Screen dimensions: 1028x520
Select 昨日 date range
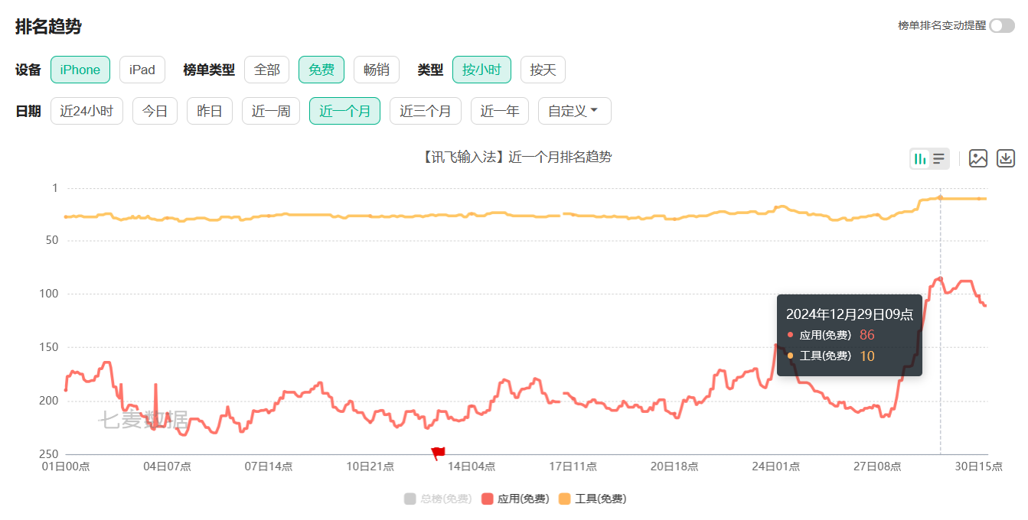(x=210, y=111)
